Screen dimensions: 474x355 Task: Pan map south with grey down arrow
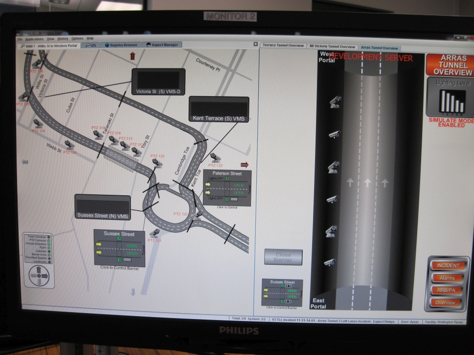133,292
